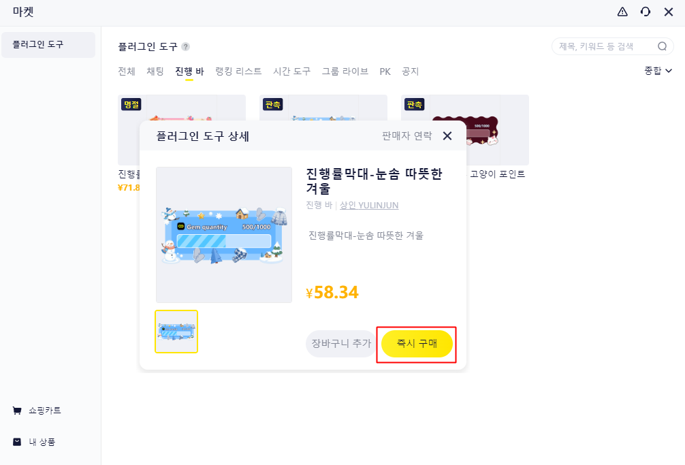Open 쇼핑카트 cart icon in sidebar

[17, 411]
